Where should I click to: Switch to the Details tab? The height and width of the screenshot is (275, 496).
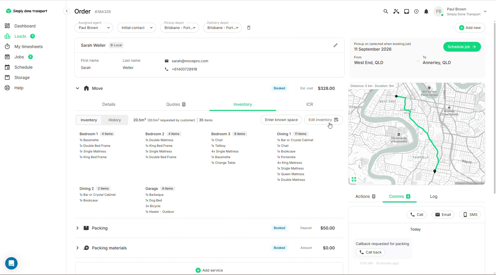pyautogui.click(x=109, y=104)
